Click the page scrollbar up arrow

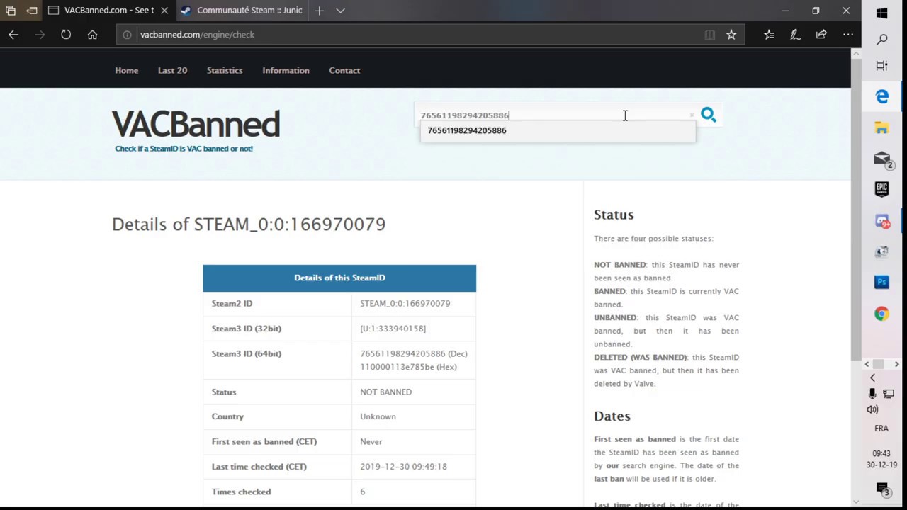coord(856,53)
